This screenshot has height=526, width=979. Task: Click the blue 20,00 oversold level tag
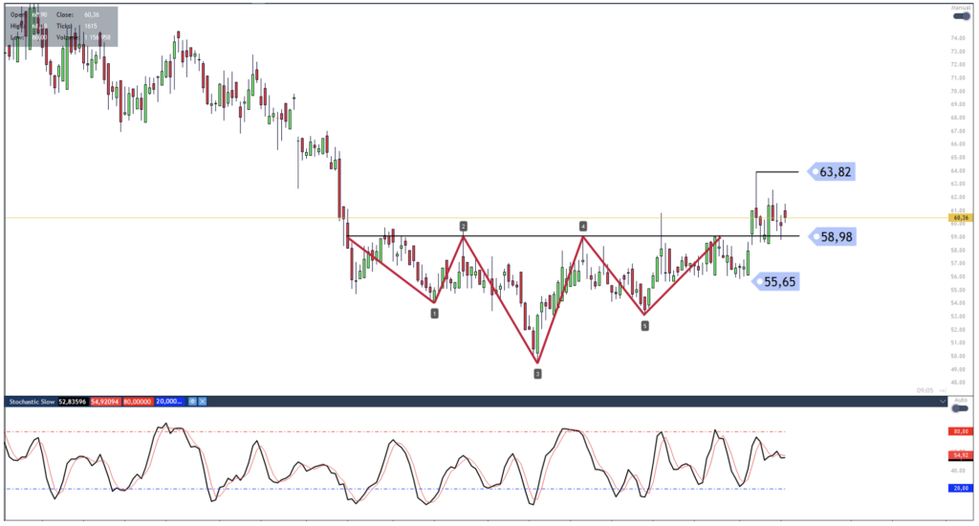(x=961, y=489)
